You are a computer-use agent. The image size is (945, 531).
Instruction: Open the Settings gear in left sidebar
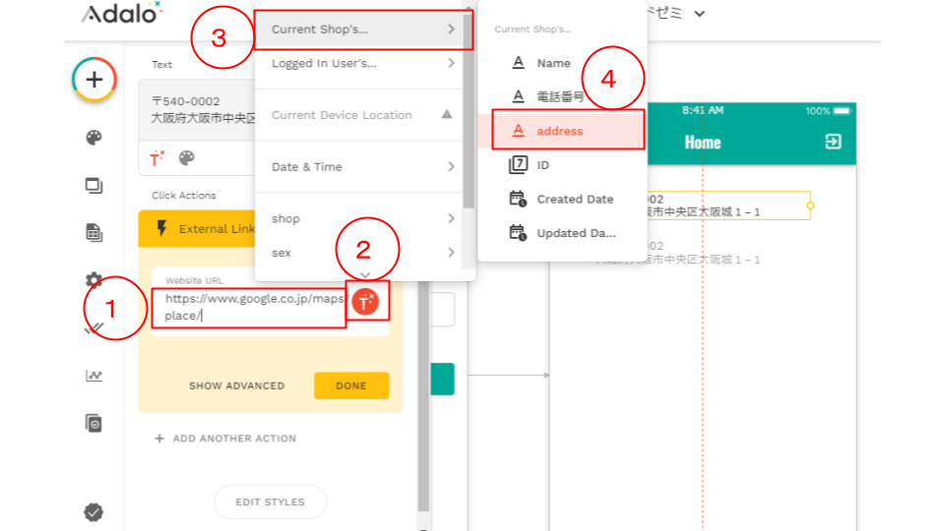click(x=94, y=280)
